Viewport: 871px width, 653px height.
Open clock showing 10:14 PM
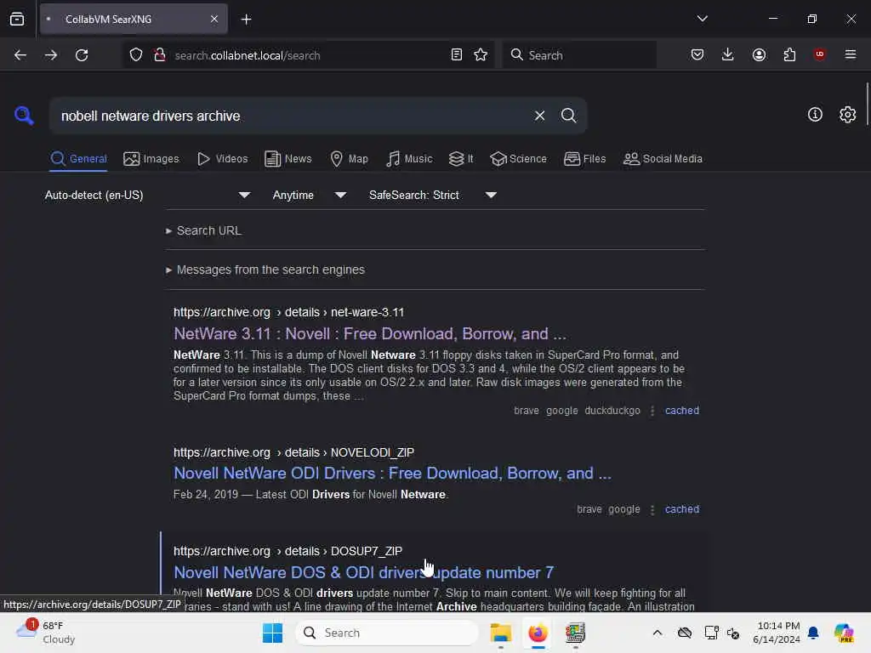tap(778, 633)
